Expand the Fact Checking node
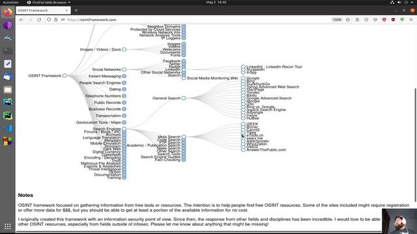417x234 pixels. click(184, 160)
